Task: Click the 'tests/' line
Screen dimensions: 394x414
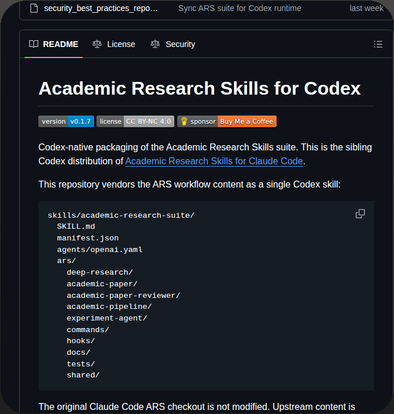Action: (81, 364)
